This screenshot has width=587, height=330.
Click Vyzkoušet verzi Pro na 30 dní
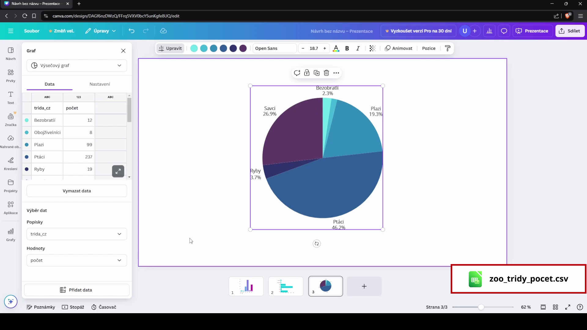click(x=418, y=31)
